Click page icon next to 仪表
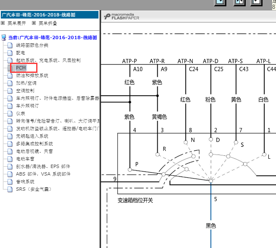Viewport: 276px width, 248px height. point(10,113)
